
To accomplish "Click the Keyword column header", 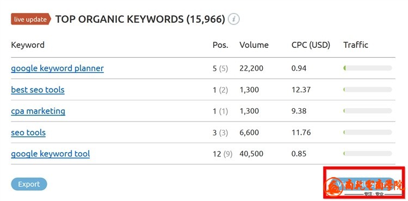I will click(28, 45).
